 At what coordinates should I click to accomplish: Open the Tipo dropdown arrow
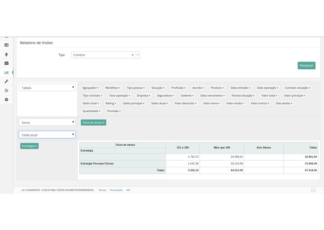click(x=138, y=55)
